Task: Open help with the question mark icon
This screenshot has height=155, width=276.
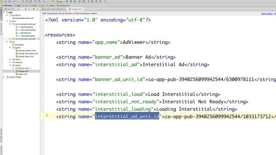Action: click(x=105, y=1)
